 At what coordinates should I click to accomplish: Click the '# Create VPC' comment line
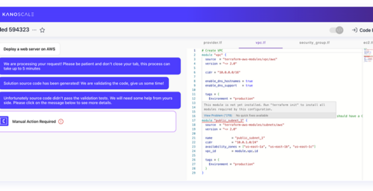click(212, 50)
